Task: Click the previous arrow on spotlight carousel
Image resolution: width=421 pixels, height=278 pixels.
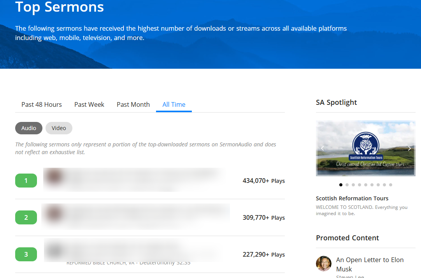Action: tap(322, 148)
